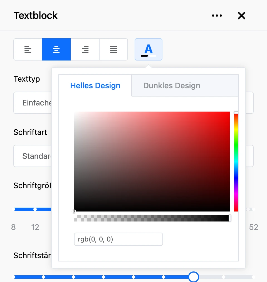
Task: Click the '52' font size label
Action: click(254, 227)
